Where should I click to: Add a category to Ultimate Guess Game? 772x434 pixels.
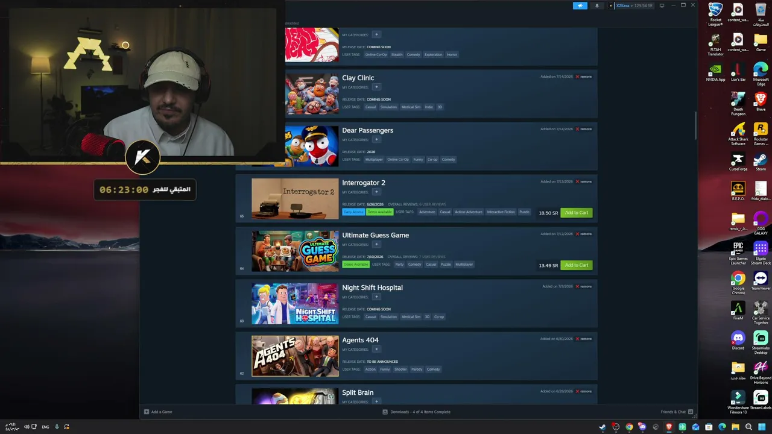[x=376, y=244]
